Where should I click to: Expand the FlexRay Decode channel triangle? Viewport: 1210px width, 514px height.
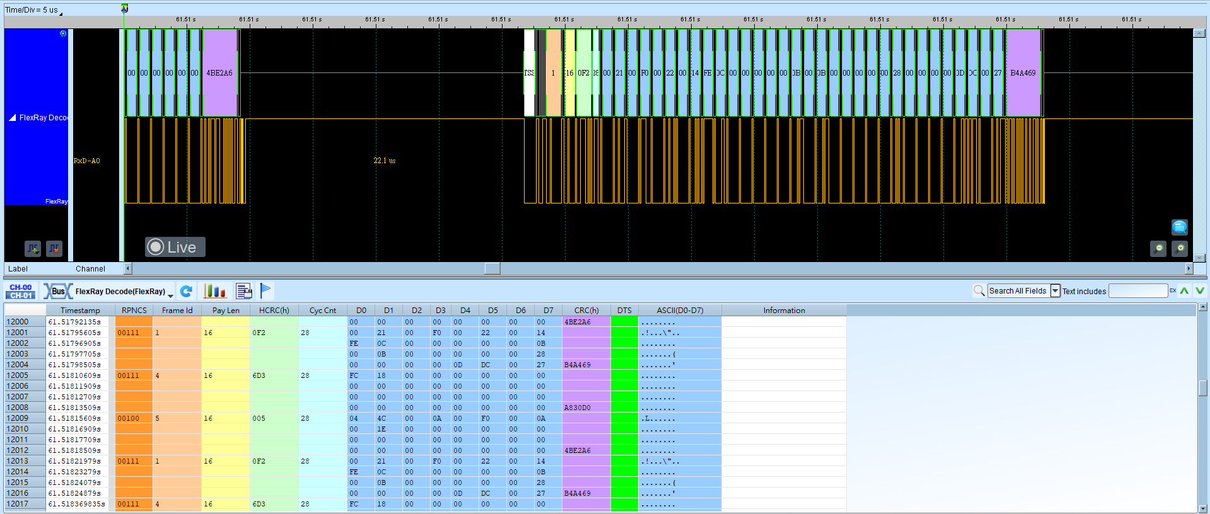[12, 118]
